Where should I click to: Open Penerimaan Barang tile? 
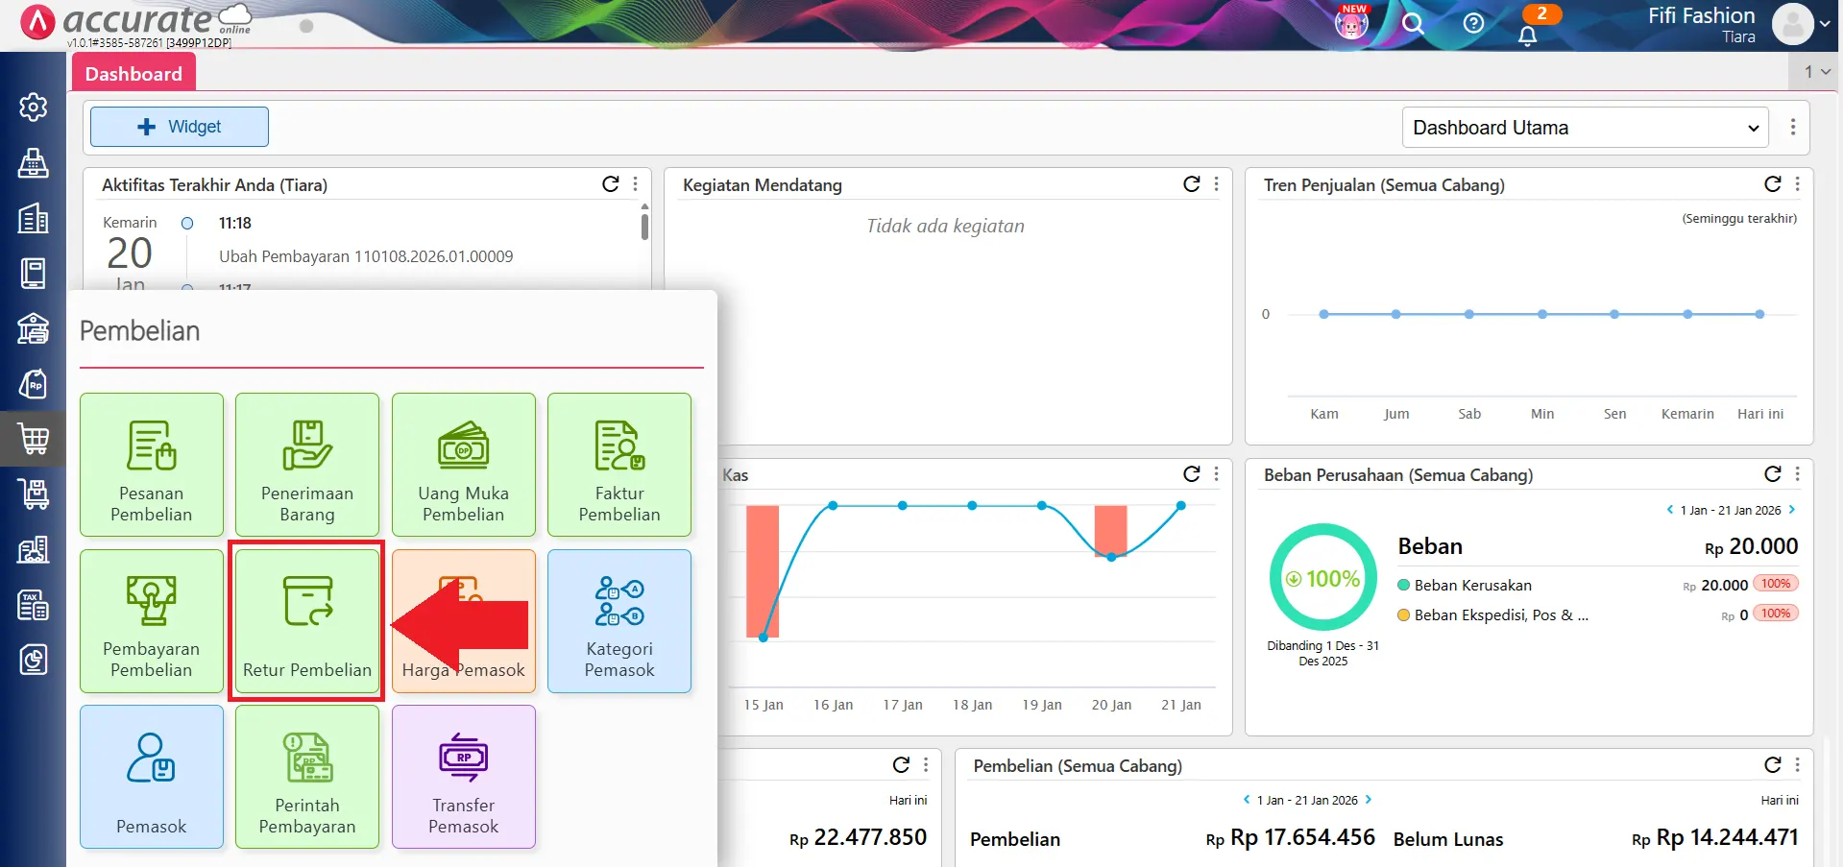click(x=307, y=465)
